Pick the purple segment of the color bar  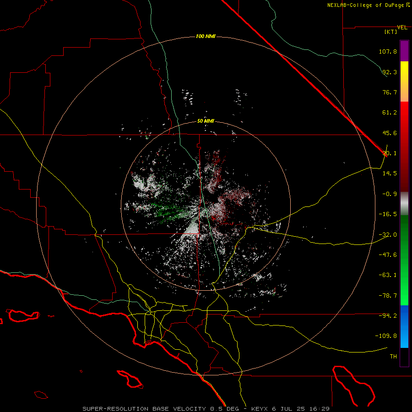[x=404, y=51]
